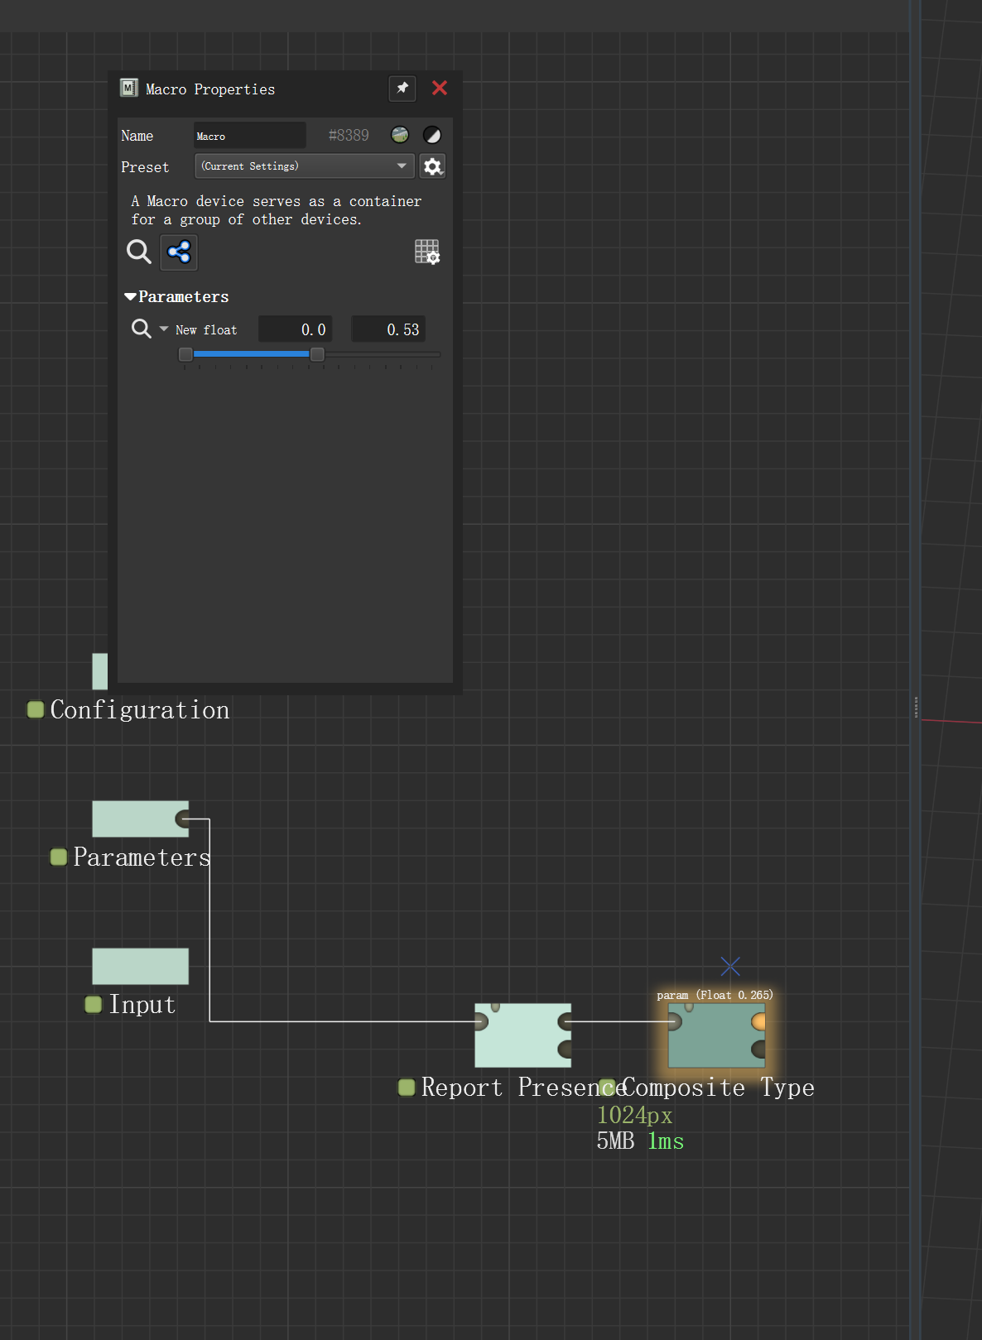Viewport: 982px width, 1340px height.
Task: Click the half-black contrast circle icon
Action: (432, 135)
